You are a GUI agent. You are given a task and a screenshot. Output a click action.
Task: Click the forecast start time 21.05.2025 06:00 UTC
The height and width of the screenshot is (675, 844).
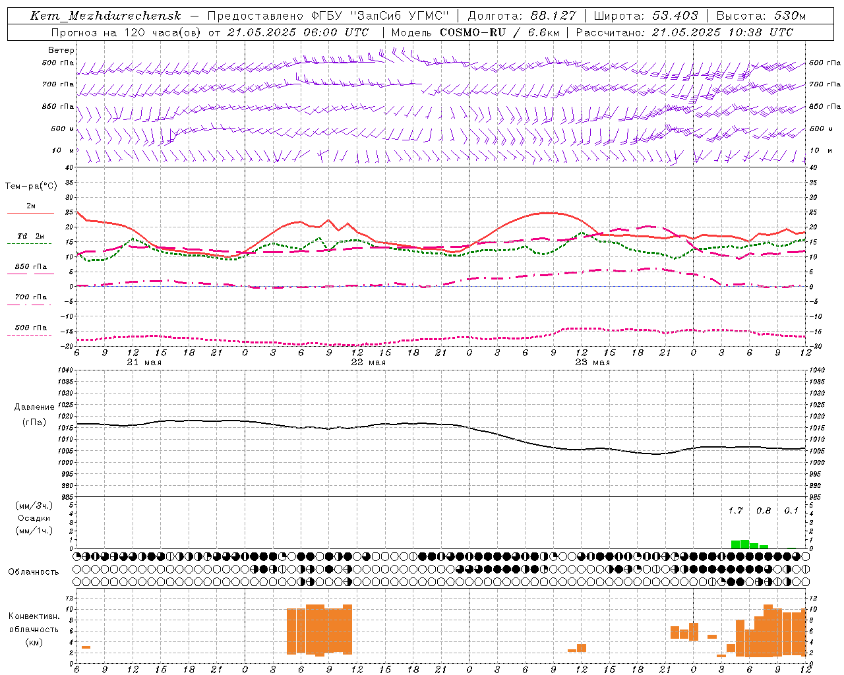click(297, 32)
